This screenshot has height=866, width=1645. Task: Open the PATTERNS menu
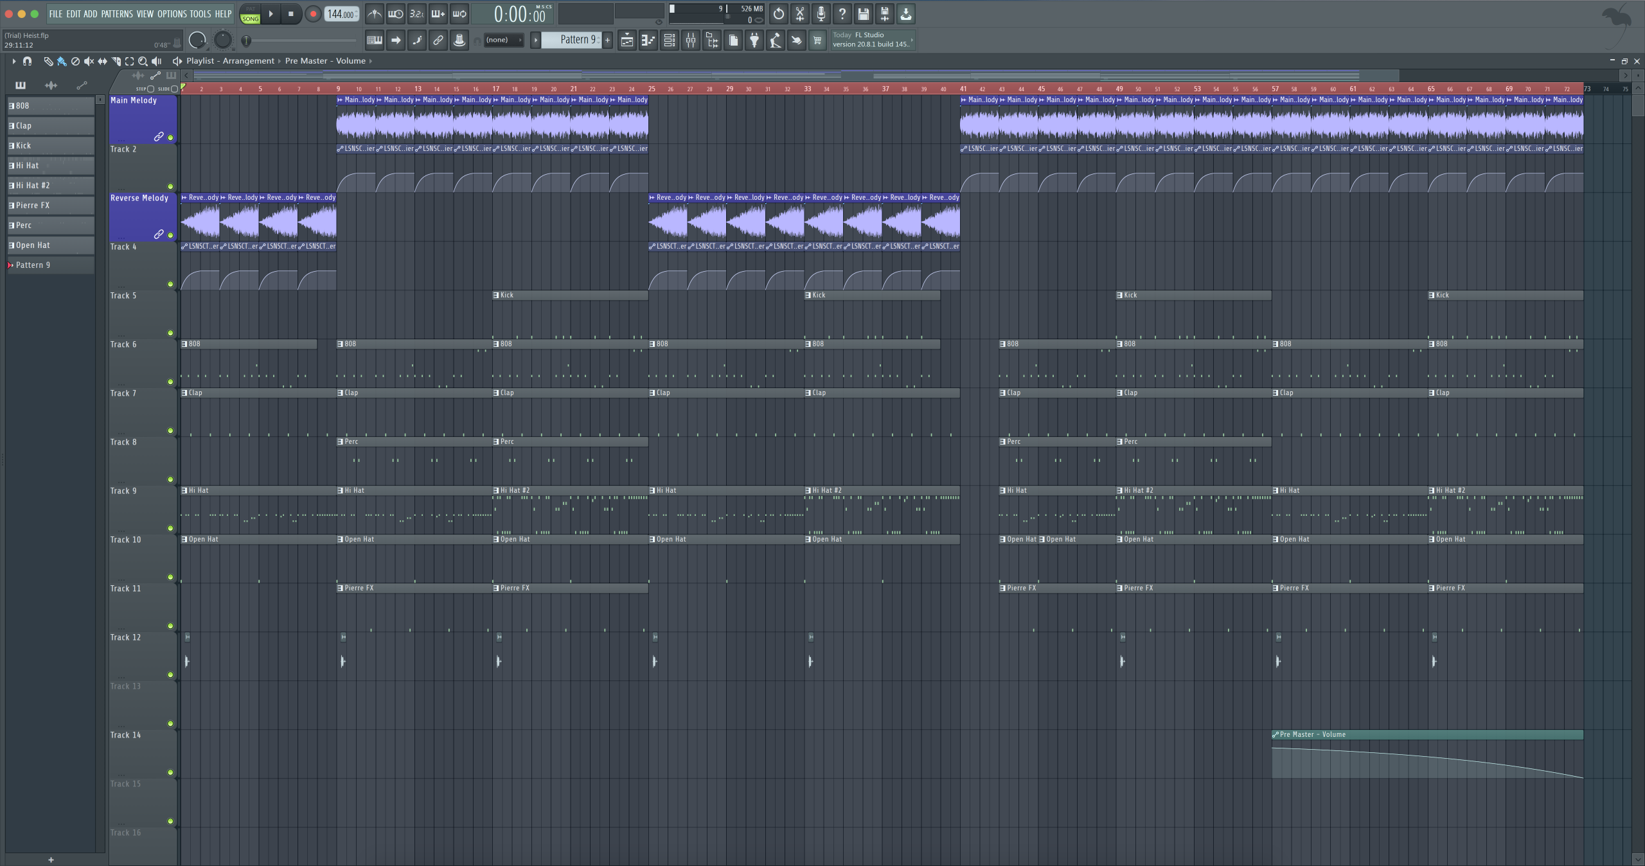pos(117,13)
